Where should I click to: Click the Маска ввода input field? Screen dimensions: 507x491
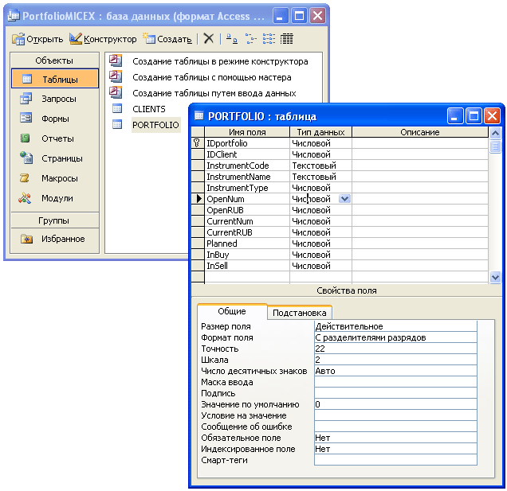tap(395, 382)
